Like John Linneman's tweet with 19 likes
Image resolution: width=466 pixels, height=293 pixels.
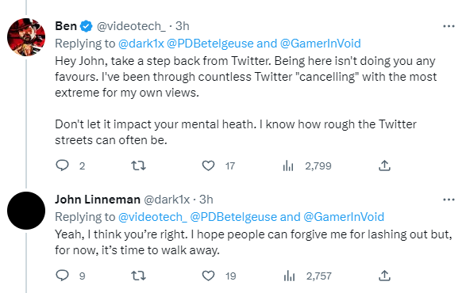pos(208,276)
